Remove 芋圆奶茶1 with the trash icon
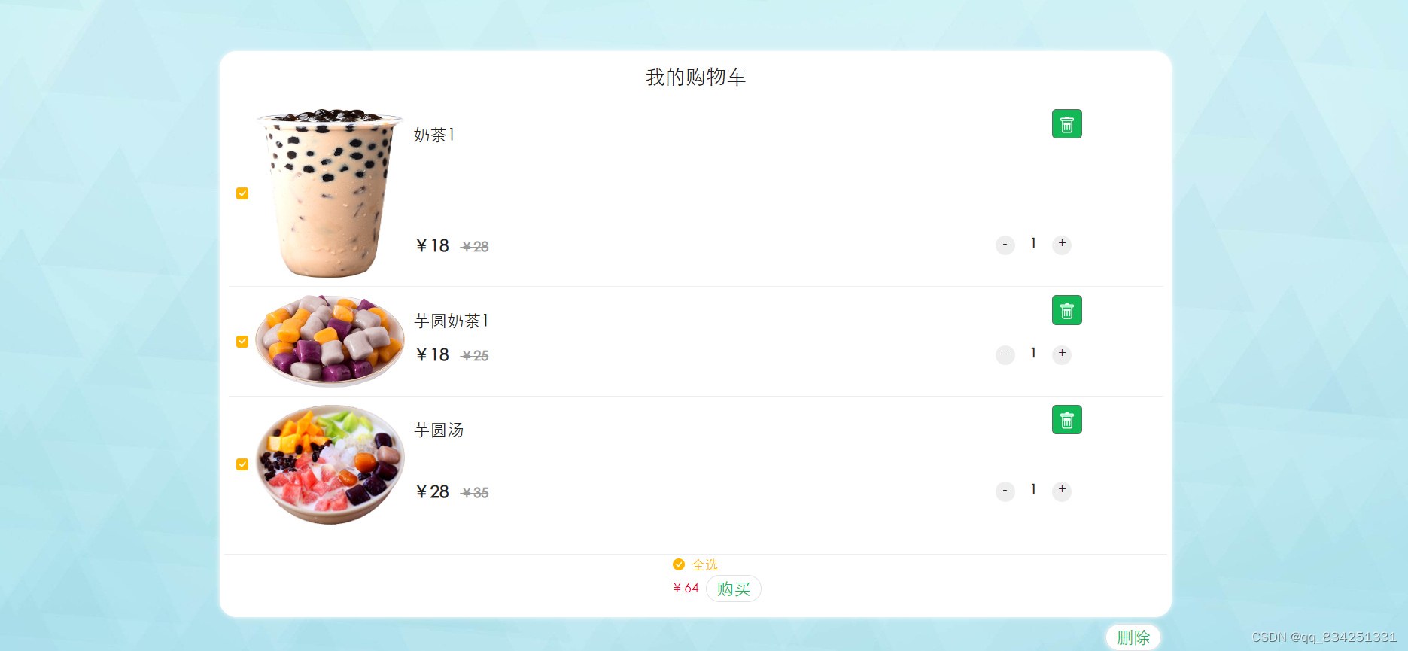Image resolution: width=1408 pixels, height=651 pixels. click(1066, 310)
